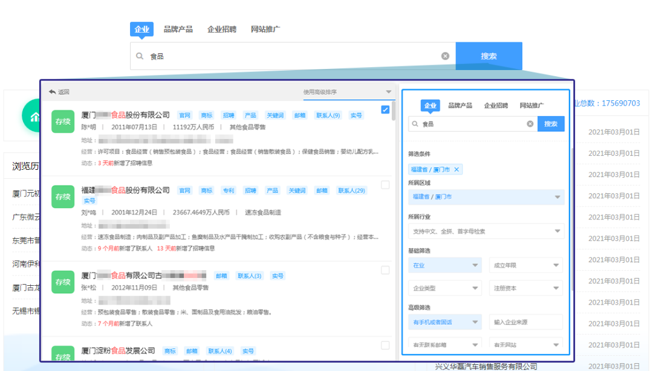The image size is (653, 371).
Task: Open the 注册资本 dropdown
Action: (526, 288)
